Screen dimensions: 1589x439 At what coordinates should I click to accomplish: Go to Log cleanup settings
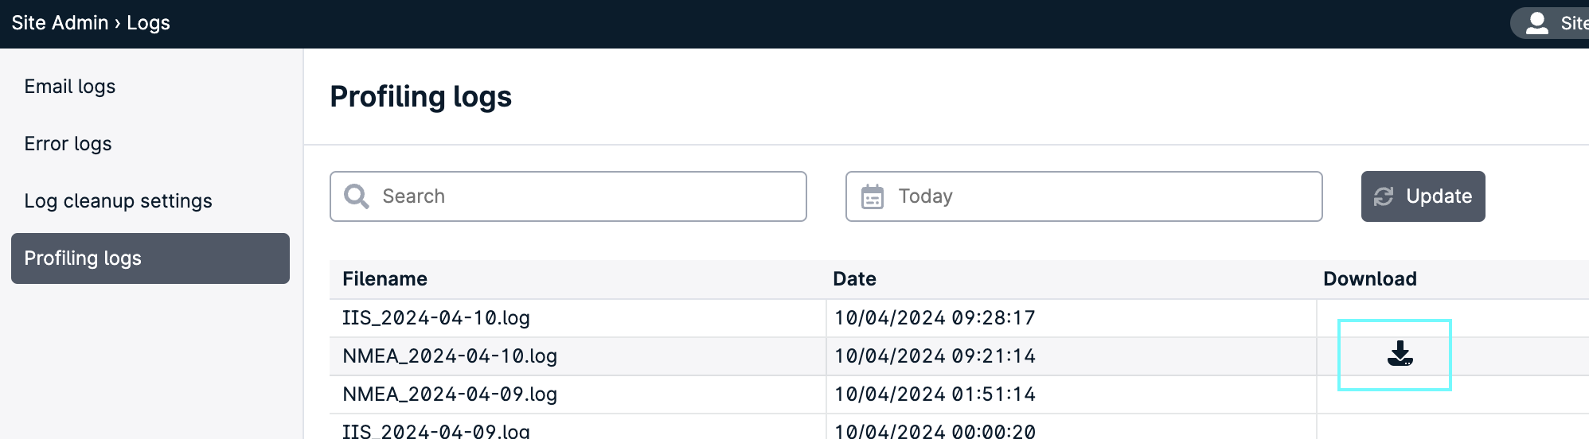click(x=119, y=201)
